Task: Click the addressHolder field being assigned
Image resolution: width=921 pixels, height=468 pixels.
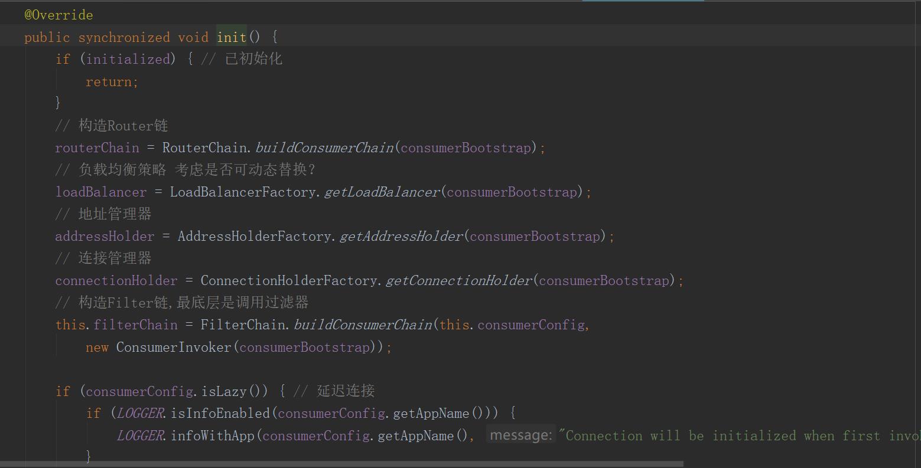Action: [105, 236]
